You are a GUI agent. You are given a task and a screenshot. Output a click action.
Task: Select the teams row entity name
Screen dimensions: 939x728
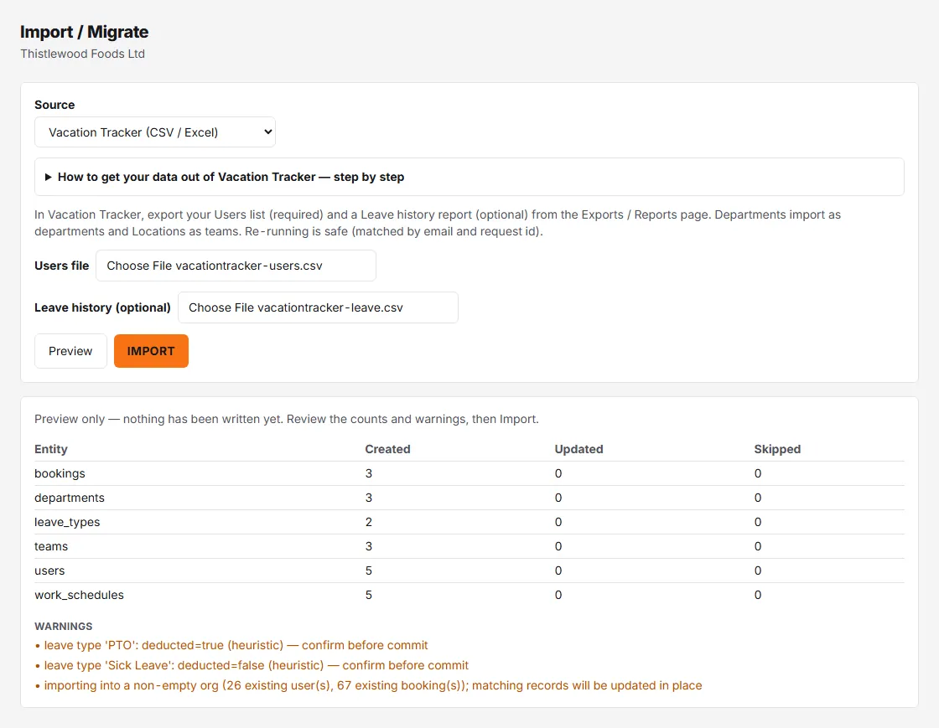[x=51, y=546]
